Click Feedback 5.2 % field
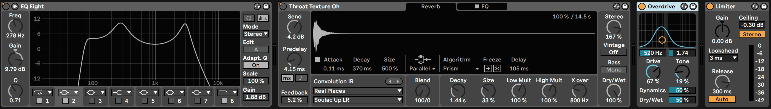 click(x=294, y=100)
